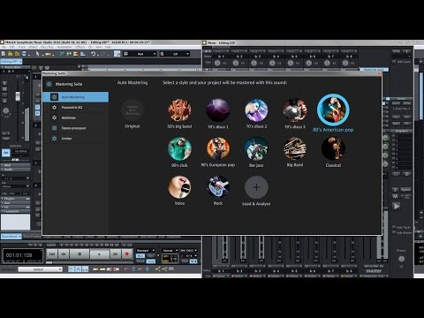Expand the Plugins section in the track editor
This screenshot has height=318, width=424.
(x=15, y=199)
